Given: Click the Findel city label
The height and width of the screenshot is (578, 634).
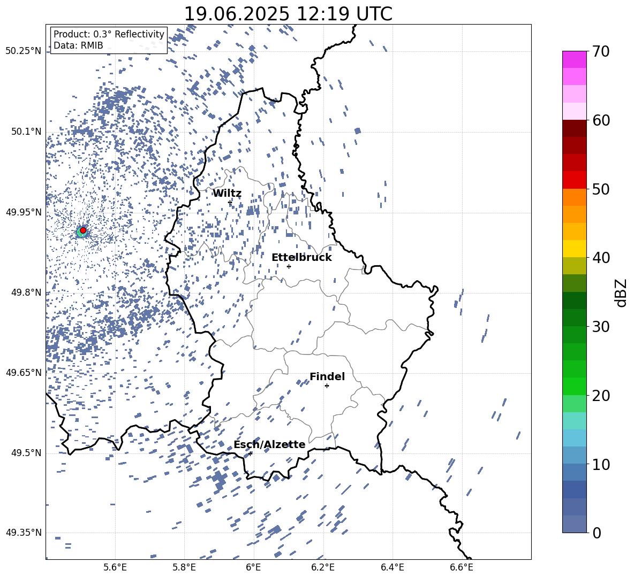Looking at the screenshot, I should point(327,376).
